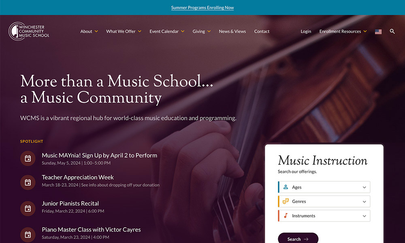Image resolution: width=405 pixels, height=243 pixels.
Task: Click the US flag language icon
Action: click(378, 32)
